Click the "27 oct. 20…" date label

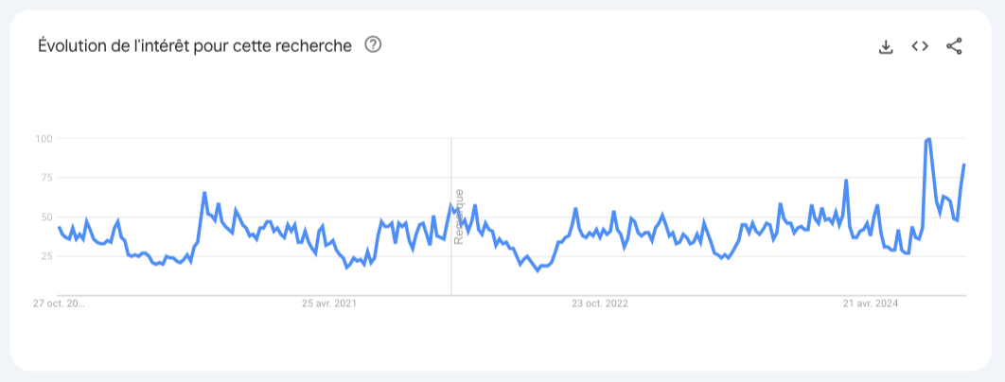(x=59, y=304)
